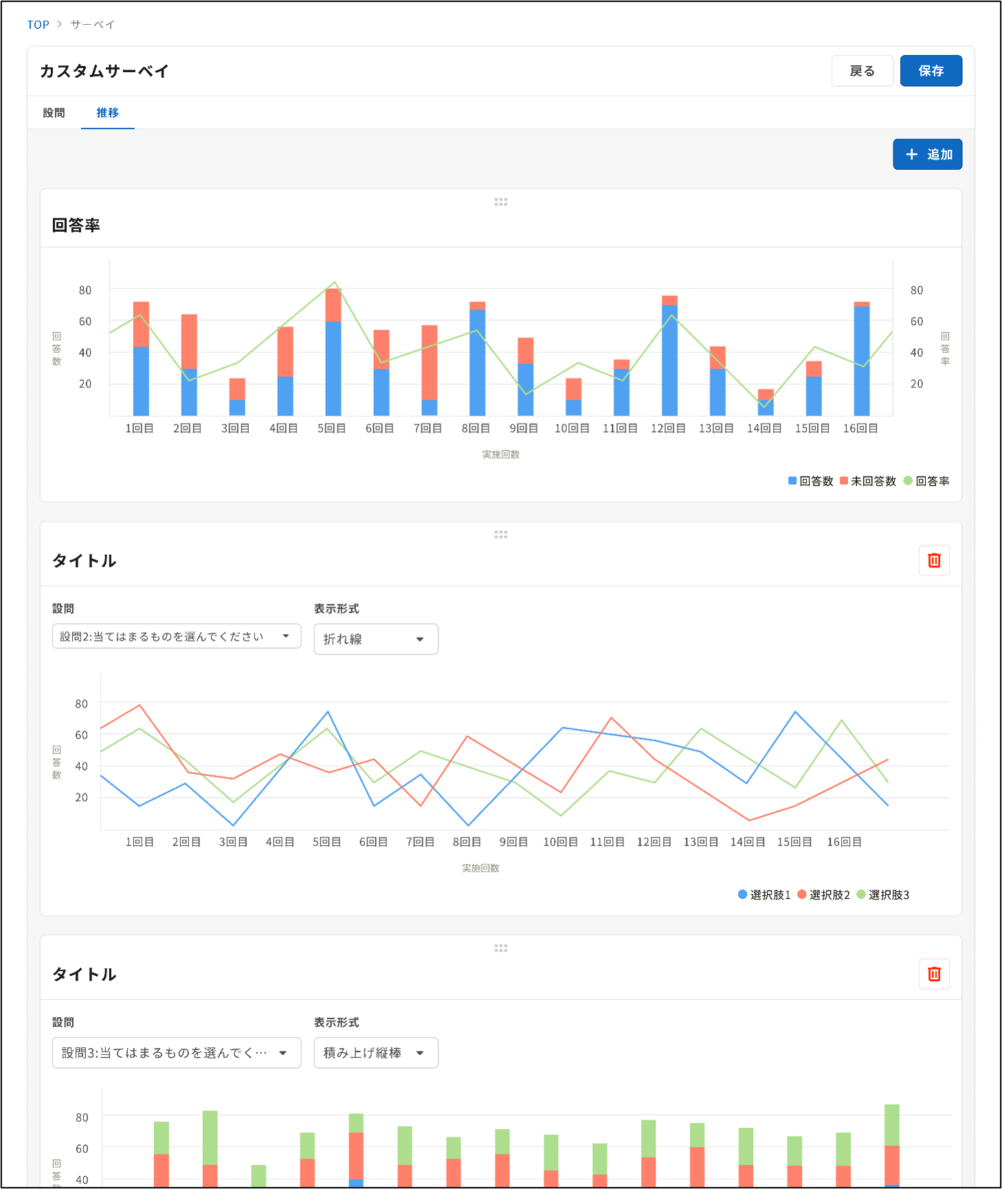
Task: Toggle 未回答数 legend item in 回答率 chart
Action: [x=868, y=481]
